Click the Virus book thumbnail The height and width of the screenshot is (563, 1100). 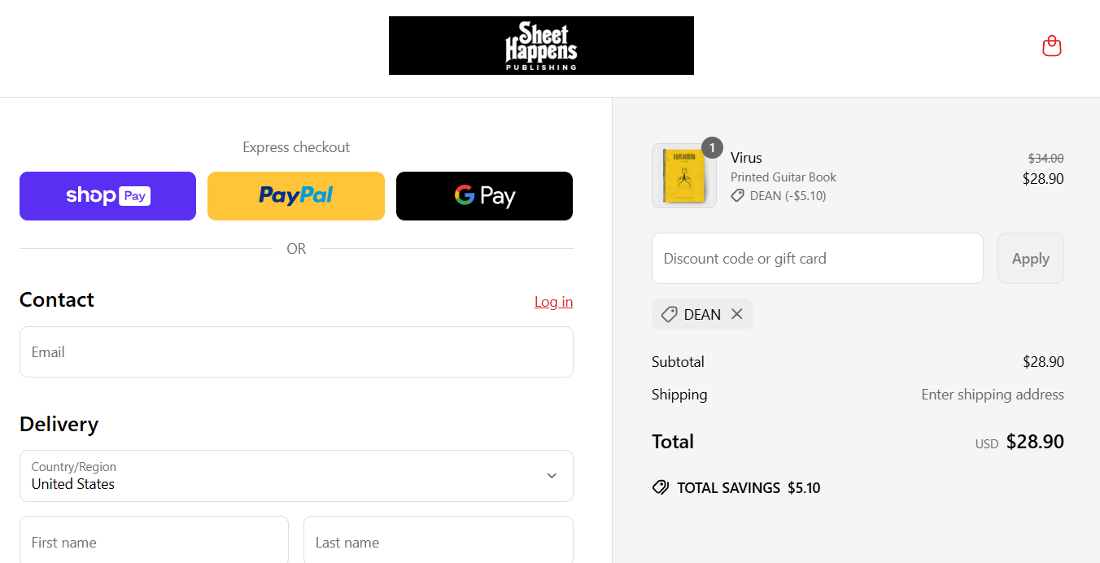click(x=683, y=177)
